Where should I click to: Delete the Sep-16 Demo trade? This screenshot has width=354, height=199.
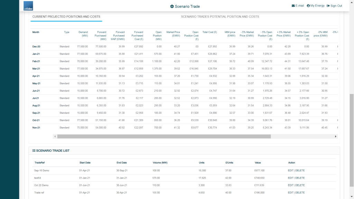[x=300, y=170]
